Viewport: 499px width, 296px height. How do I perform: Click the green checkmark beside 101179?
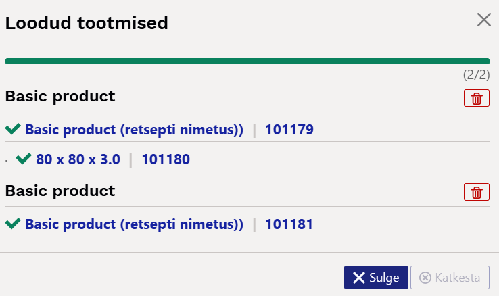tap(13, 129)
